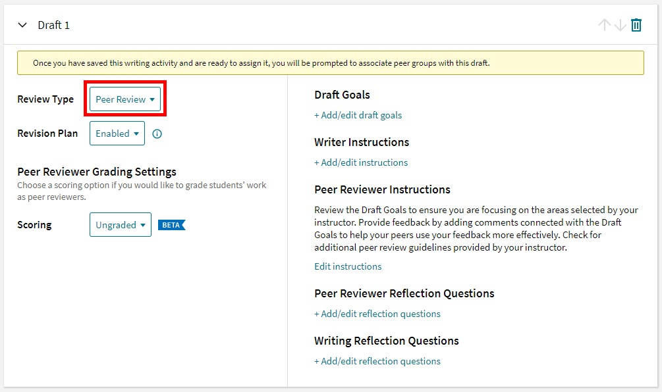Click the BETA badge beside Scoring

(171, 224)
